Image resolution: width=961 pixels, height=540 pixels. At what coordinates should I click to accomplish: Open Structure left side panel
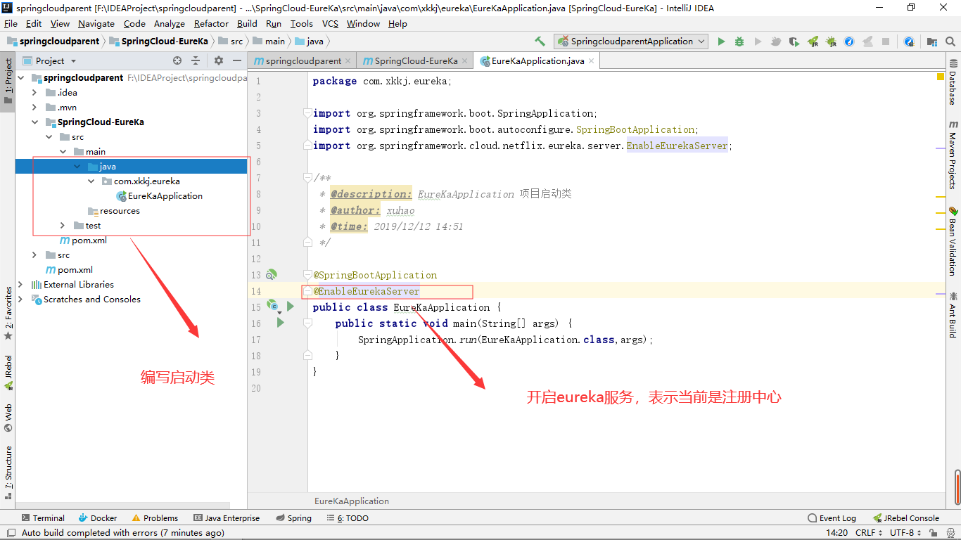[8, 472]
